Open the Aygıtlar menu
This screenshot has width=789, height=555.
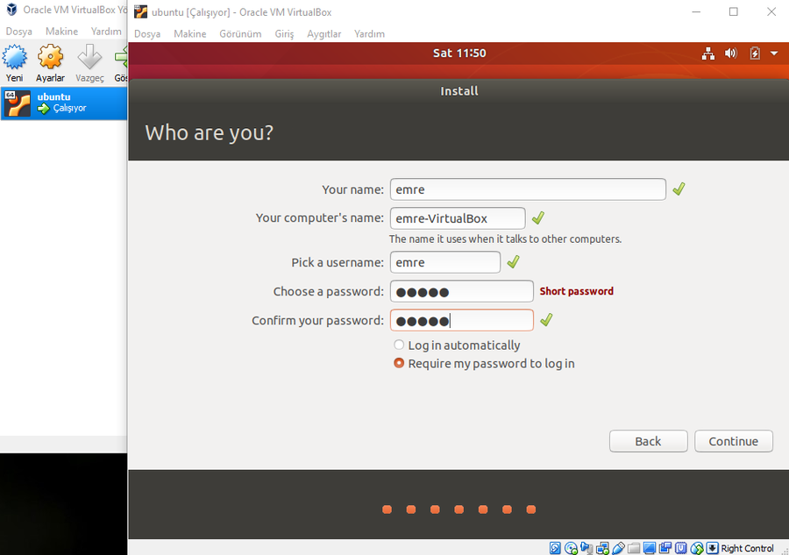(323, 34)
